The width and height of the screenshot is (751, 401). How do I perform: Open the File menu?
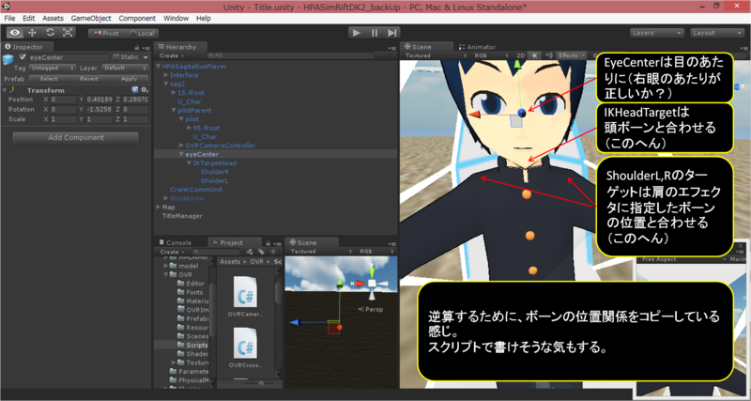pos(9,18)
